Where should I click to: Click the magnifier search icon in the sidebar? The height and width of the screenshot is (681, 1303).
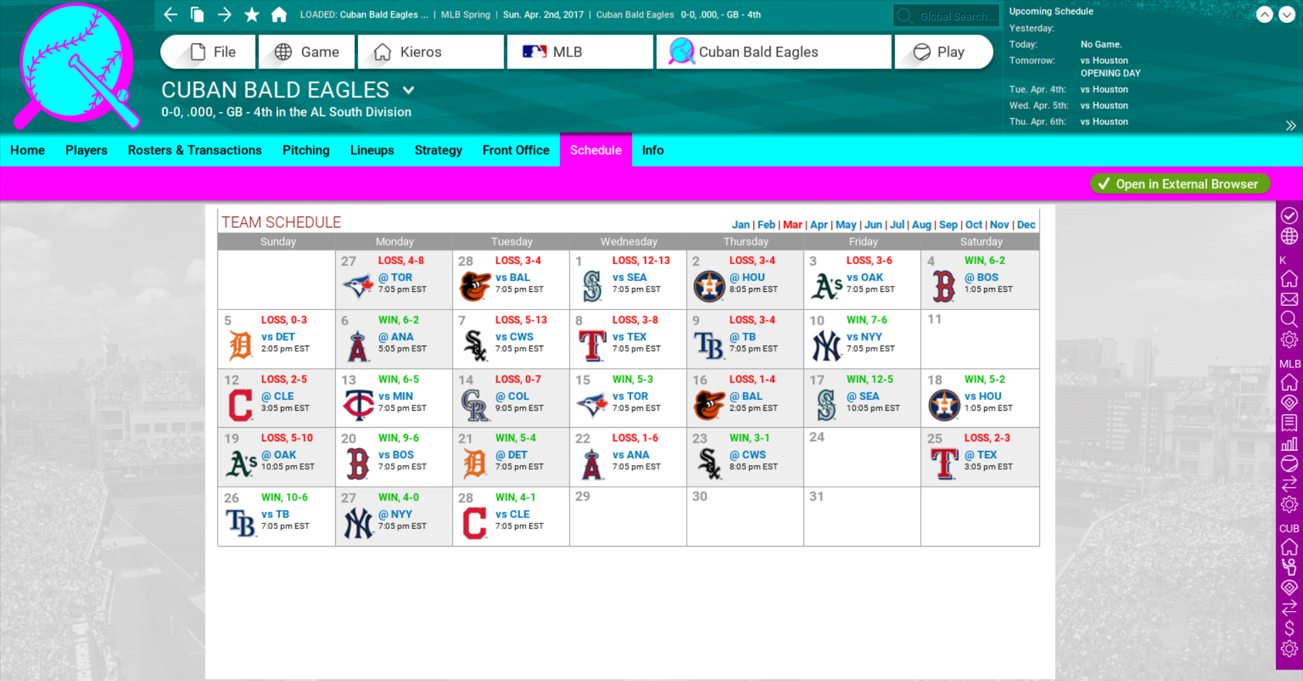pos(1289,319)
